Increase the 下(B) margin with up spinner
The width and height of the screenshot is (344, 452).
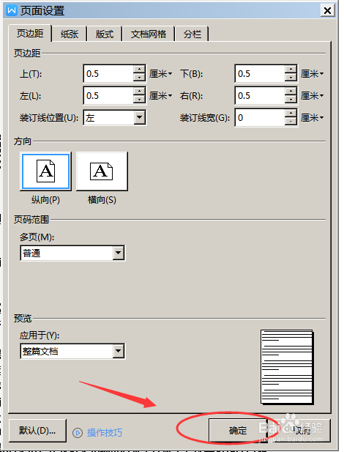click(291, 70)
